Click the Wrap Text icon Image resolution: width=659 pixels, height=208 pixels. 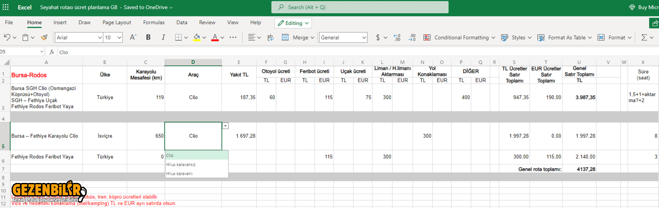click(x=270, y=37)
